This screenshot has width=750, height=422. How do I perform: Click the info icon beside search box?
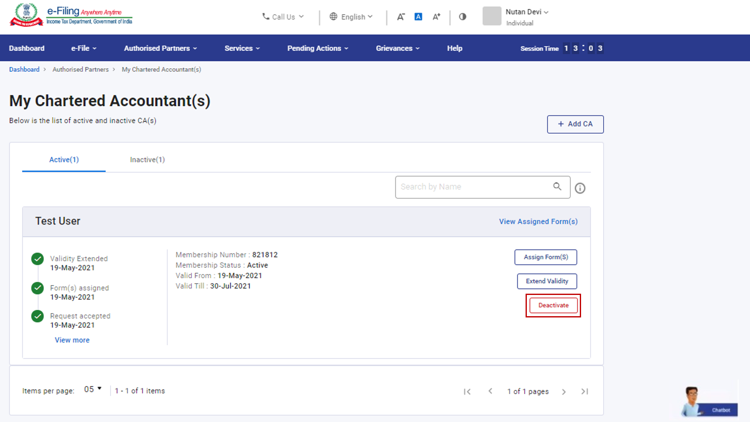[580, 188]
